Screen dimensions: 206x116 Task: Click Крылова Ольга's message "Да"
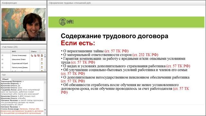[11, 86]
